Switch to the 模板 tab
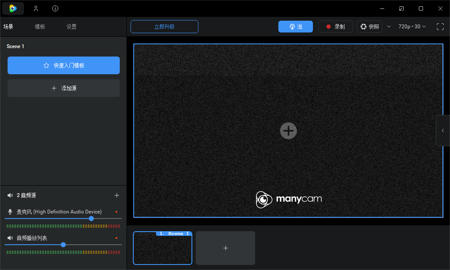 (40, 27)
